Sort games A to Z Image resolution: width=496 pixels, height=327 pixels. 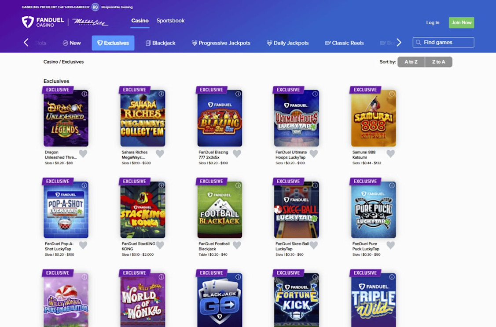coord(411,62)
